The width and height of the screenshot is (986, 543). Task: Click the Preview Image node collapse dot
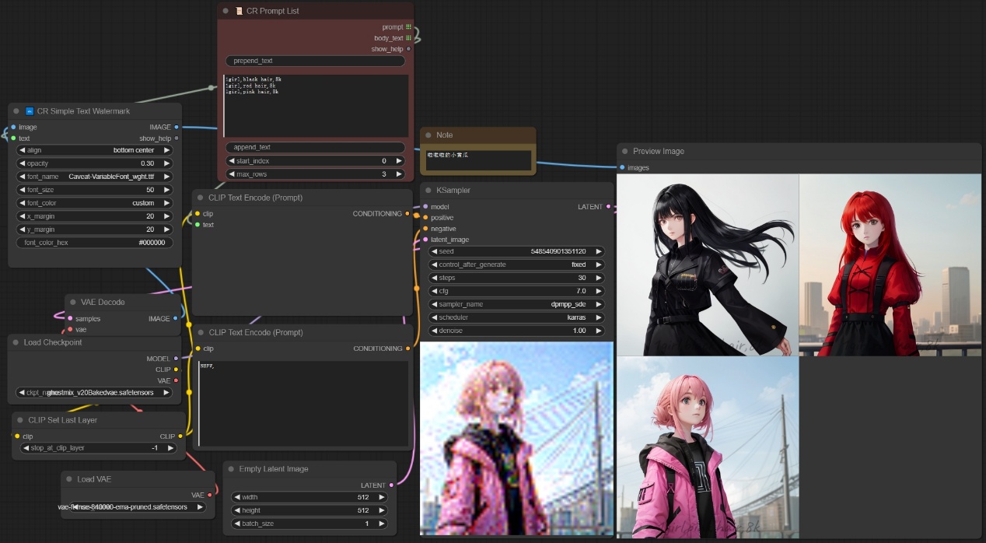[x=624, y=151]
